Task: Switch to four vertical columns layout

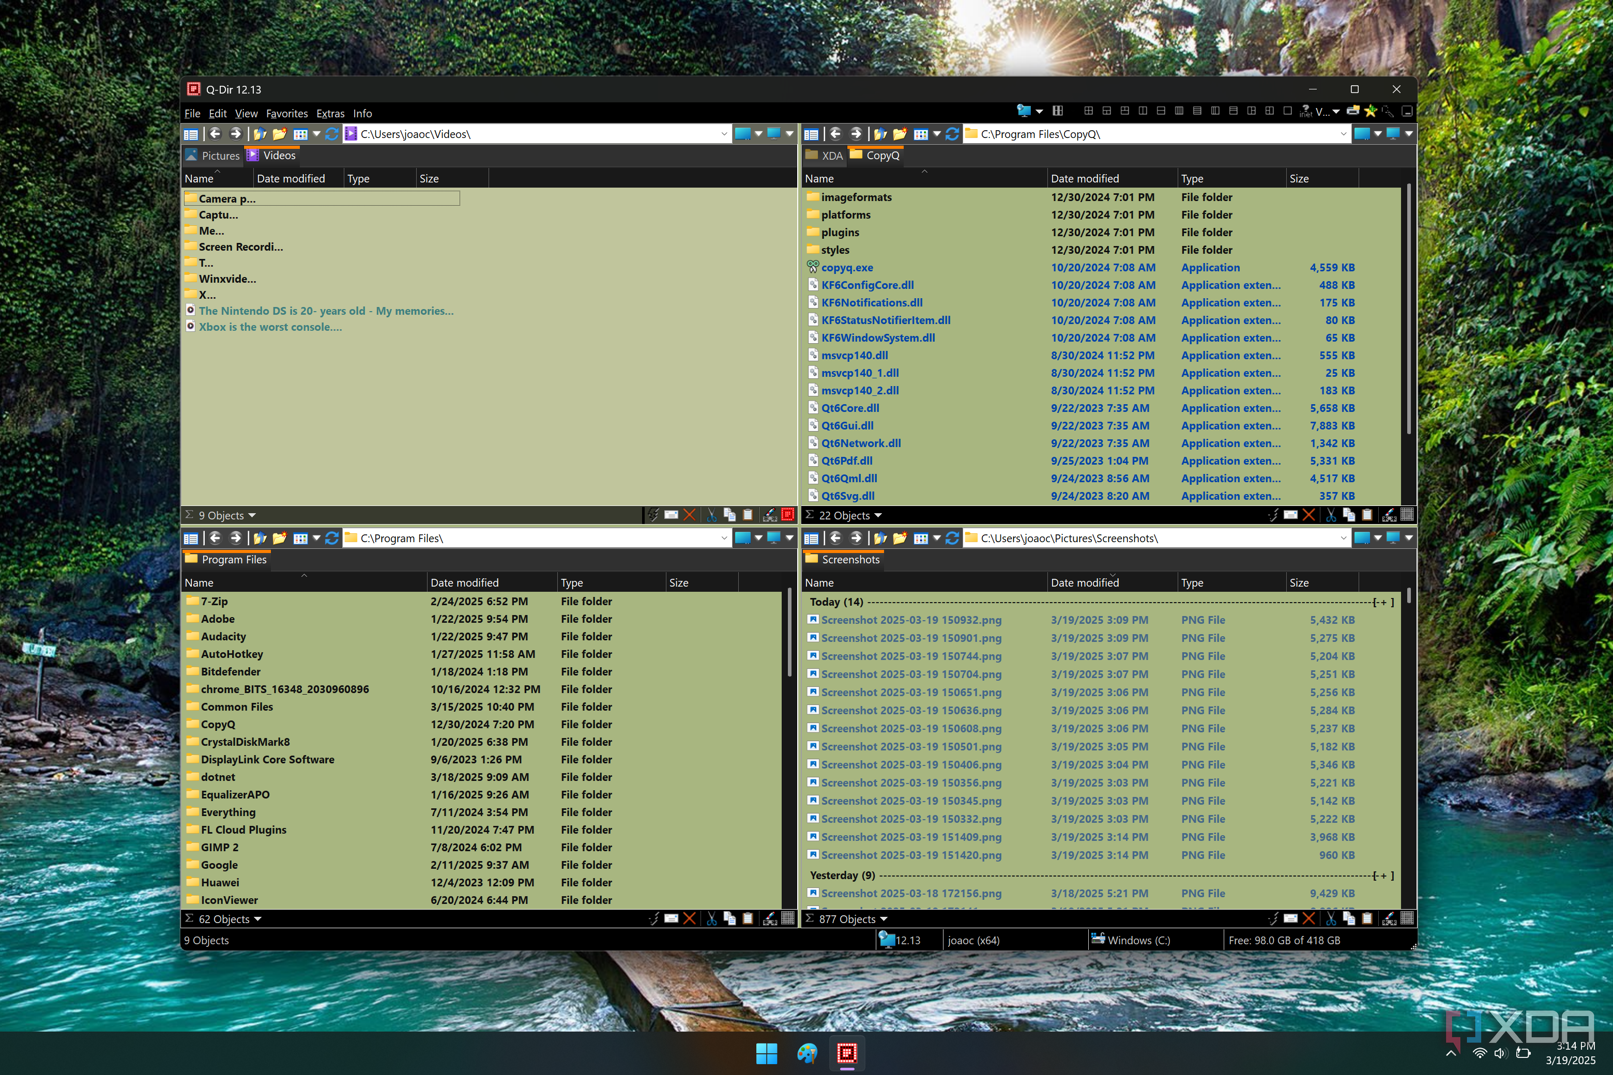Action: click(1179, 111)
